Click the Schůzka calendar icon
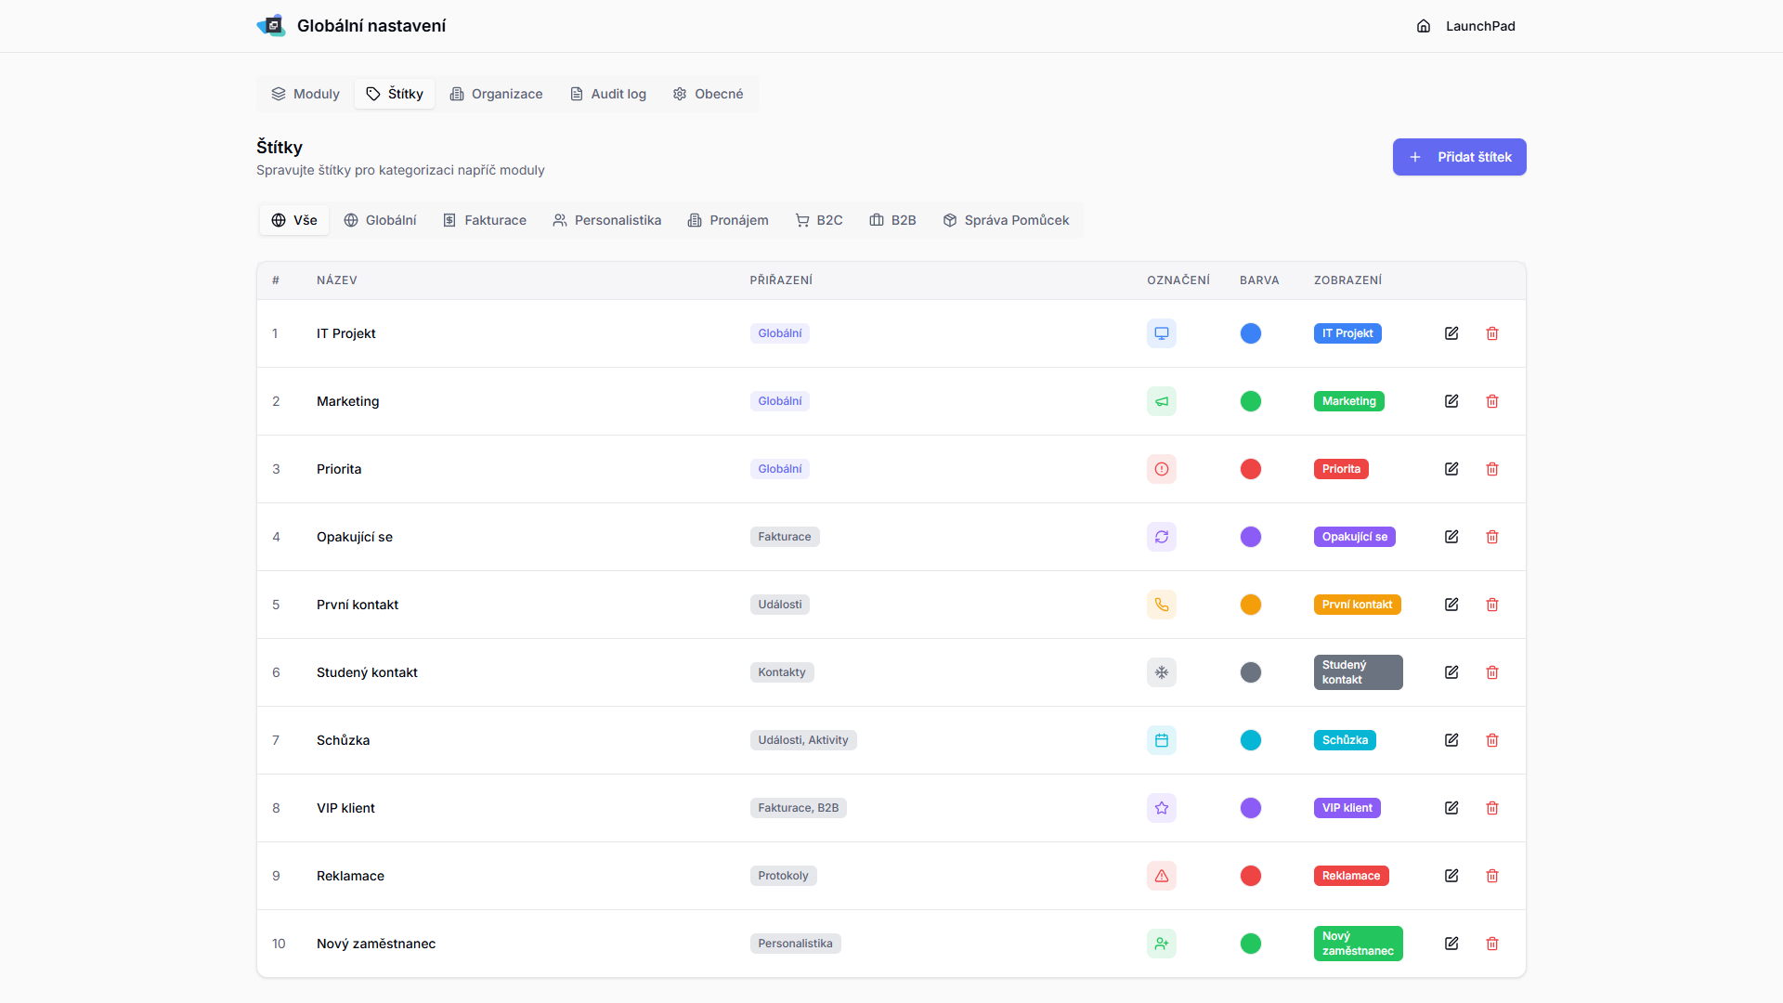1783x1003 pixels. pyautogui.click(x=1161, y=740)
